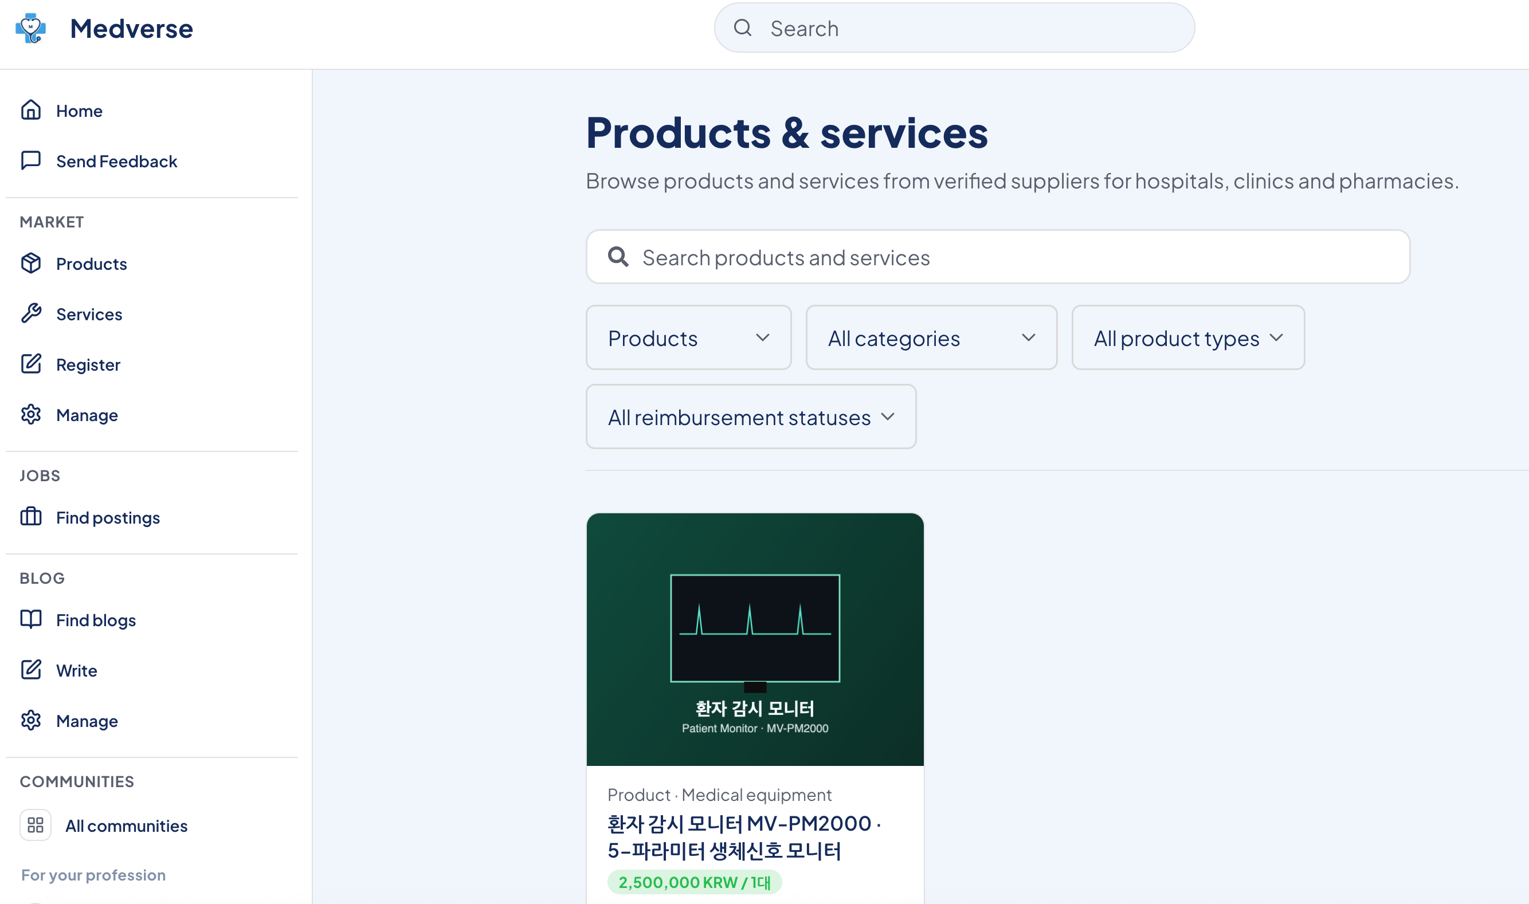1529x904 pixels.
Task: Click the Search products and services field
Action: pyautogui.click(x=998, y=257)
